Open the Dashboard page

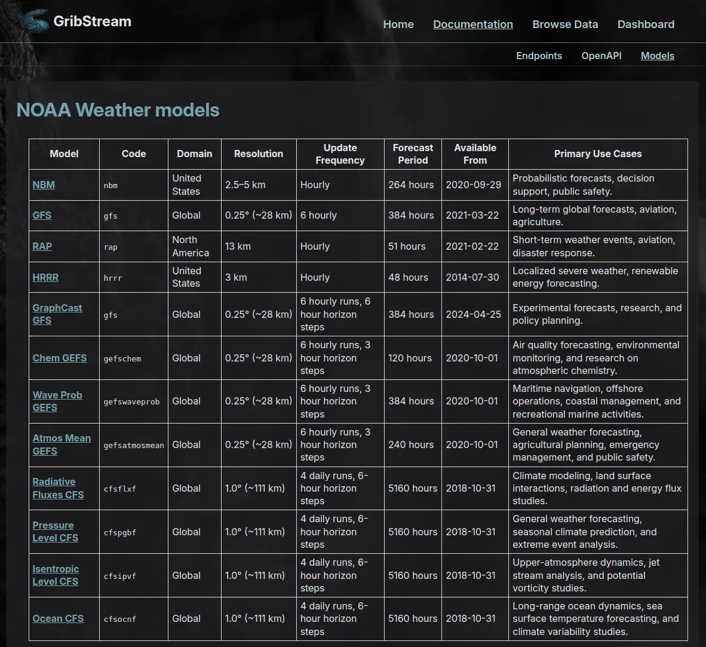[x=646, y=24]
